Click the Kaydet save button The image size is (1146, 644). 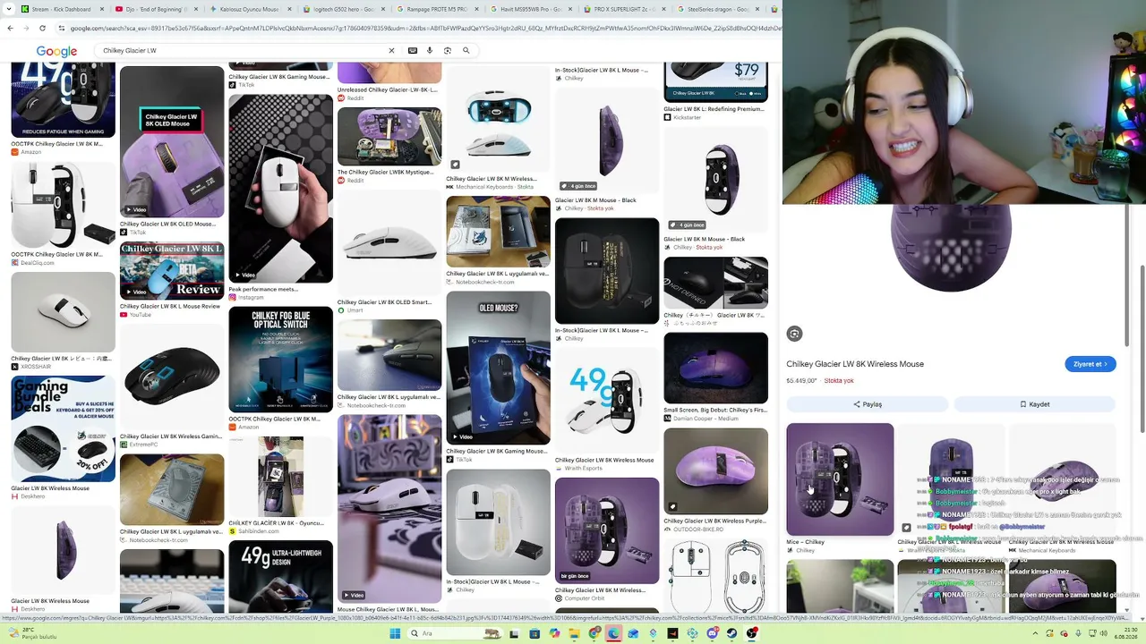tap(1034, 404)
